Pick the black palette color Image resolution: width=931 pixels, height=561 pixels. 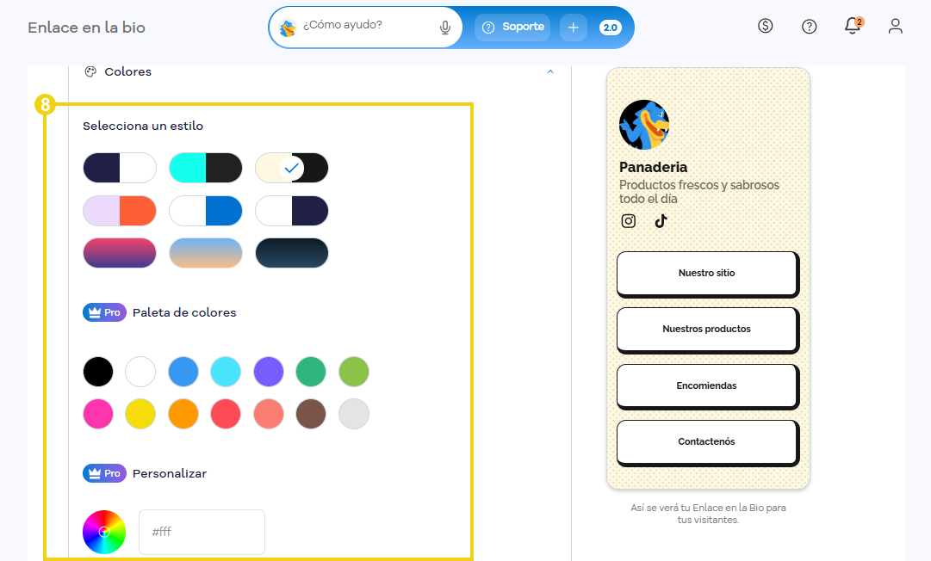(x=98, y=372)
